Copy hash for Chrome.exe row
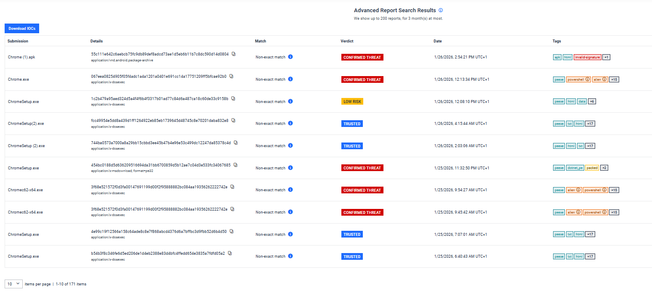 231,77
